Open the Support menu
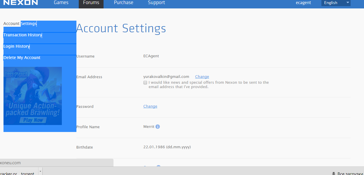 (156, 3)
